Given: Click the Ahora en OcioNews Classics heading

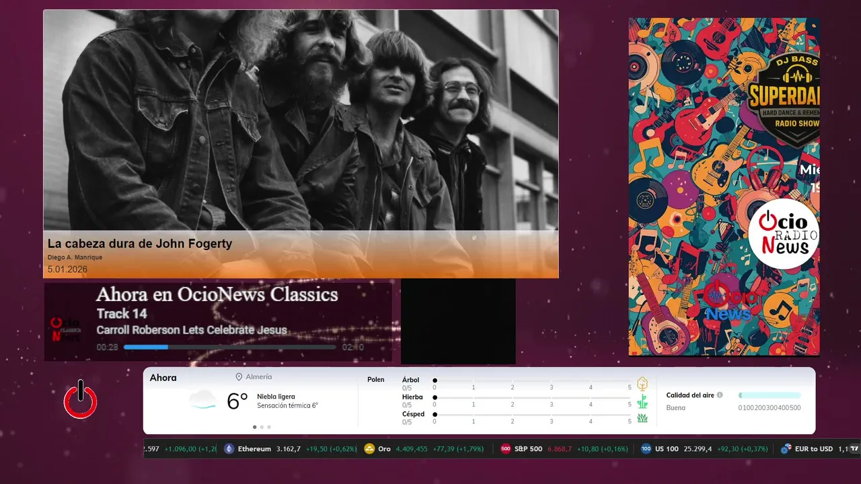Looking at the screenshot, I should (x=217, y=294).
